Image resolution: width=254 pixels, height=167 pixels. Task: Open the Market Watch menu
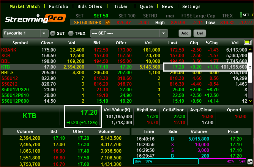pos(25,6)
